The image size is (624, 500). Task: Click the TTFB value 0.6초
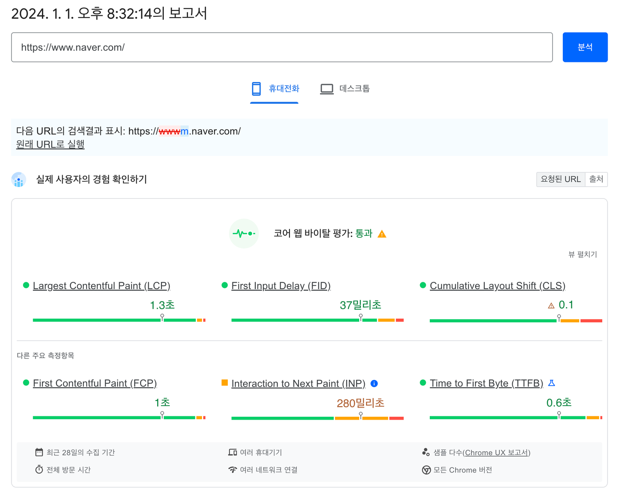point(559,403)
